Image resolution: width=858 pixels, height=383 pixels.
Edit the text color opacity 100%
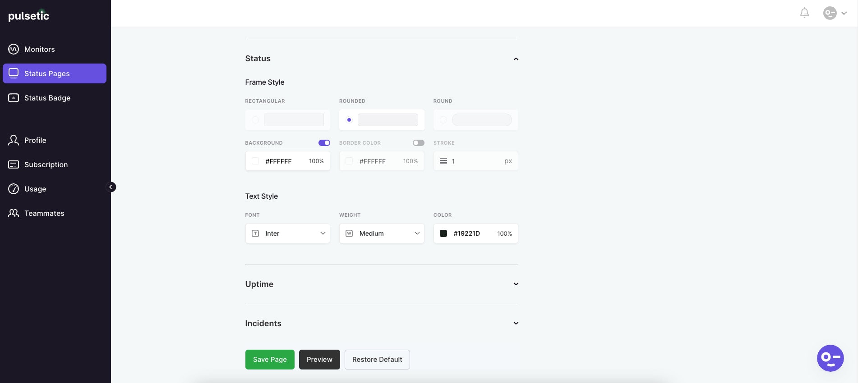(504, 233)
